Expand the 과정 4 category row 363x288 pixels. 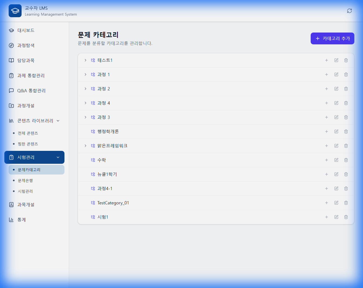85,103
